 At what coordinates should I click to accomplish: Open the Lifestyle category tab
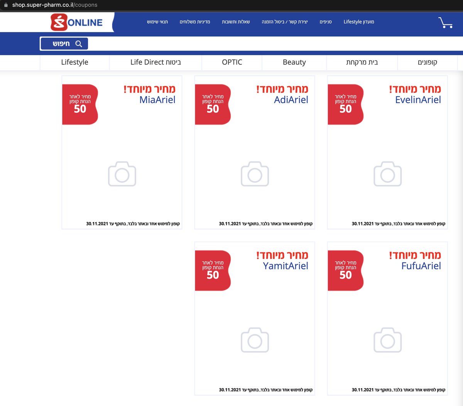click(x=75, y=63)
